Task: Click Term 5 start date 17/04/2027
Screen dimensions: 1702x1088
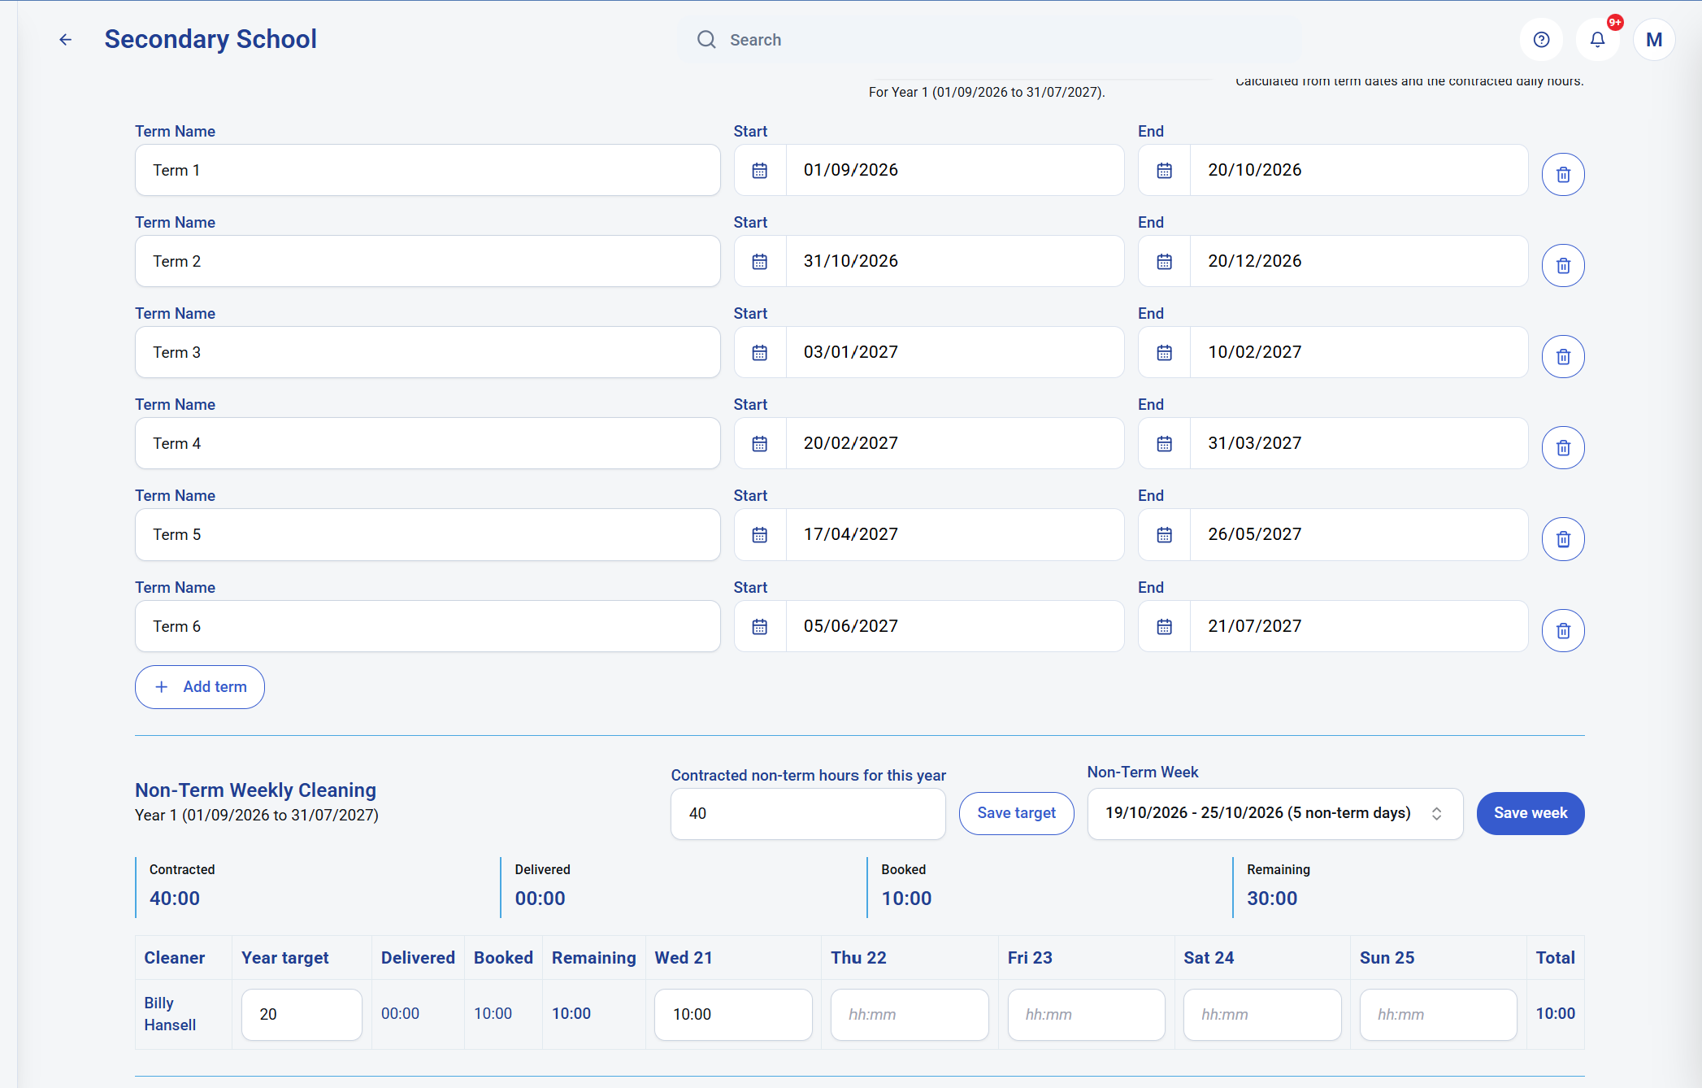Action: click(955, 534)
